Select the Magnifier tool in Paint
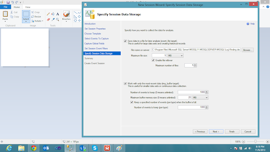 pyautogui.click(x=57, y=20)
